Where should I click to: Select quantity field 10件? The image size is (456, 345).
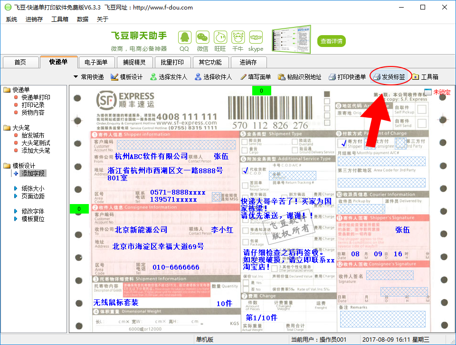pos(224,303)
